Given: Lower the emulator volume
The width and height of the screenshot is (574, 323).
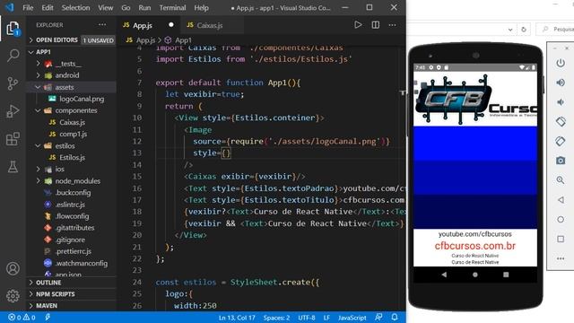Looking at the screenshot, I should pos(561,101).
